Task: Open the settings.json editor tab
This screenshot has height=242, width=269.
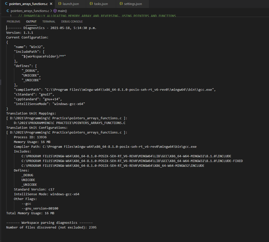Action: coord(133,4)
